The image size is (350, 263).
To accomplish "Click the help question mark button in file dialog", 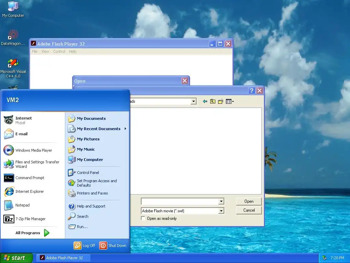I will click(x=252, y=90).
